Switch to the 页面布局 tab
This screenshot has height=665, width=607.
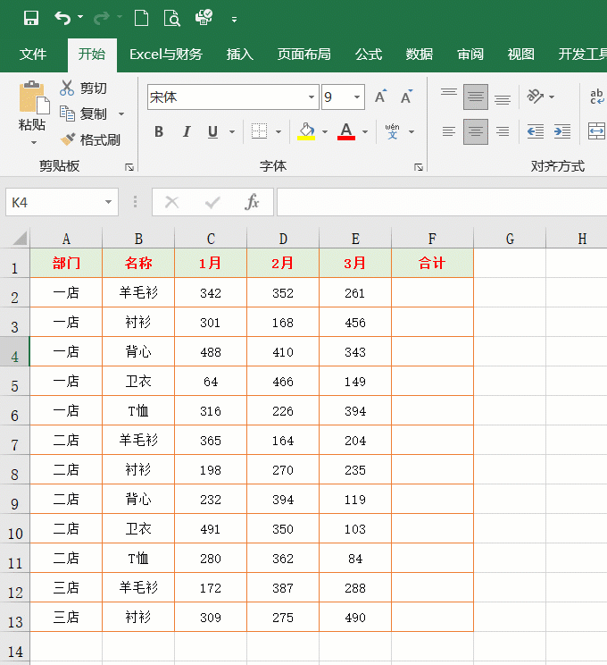(303, 55)
